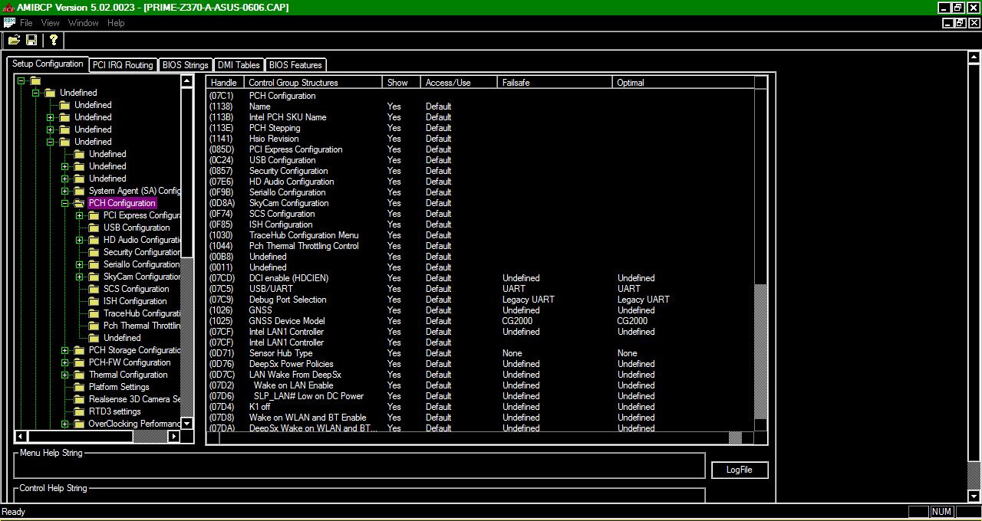This screenshot has width=982, height=521.
Task: Click the NUM status bar indicator
Action: coord(941,512)
